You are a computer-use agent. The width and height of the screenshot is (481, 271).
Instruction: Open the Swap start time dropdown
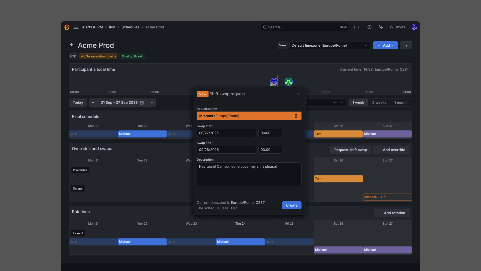pyautogui.click(x=270, y=133)
